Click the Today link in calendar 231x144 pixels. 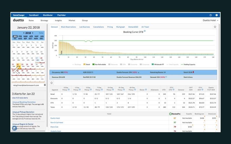point(41,33)
